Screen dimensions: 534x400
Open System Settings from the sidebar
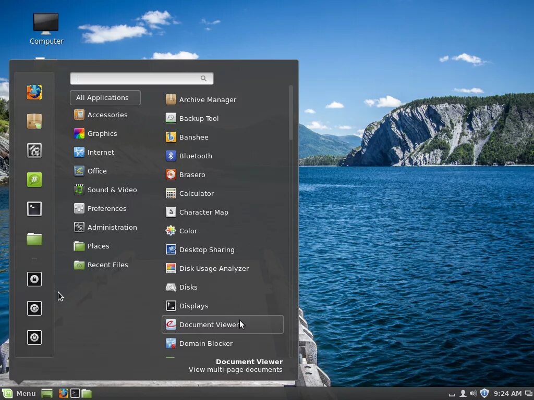[x=34, y=151]
